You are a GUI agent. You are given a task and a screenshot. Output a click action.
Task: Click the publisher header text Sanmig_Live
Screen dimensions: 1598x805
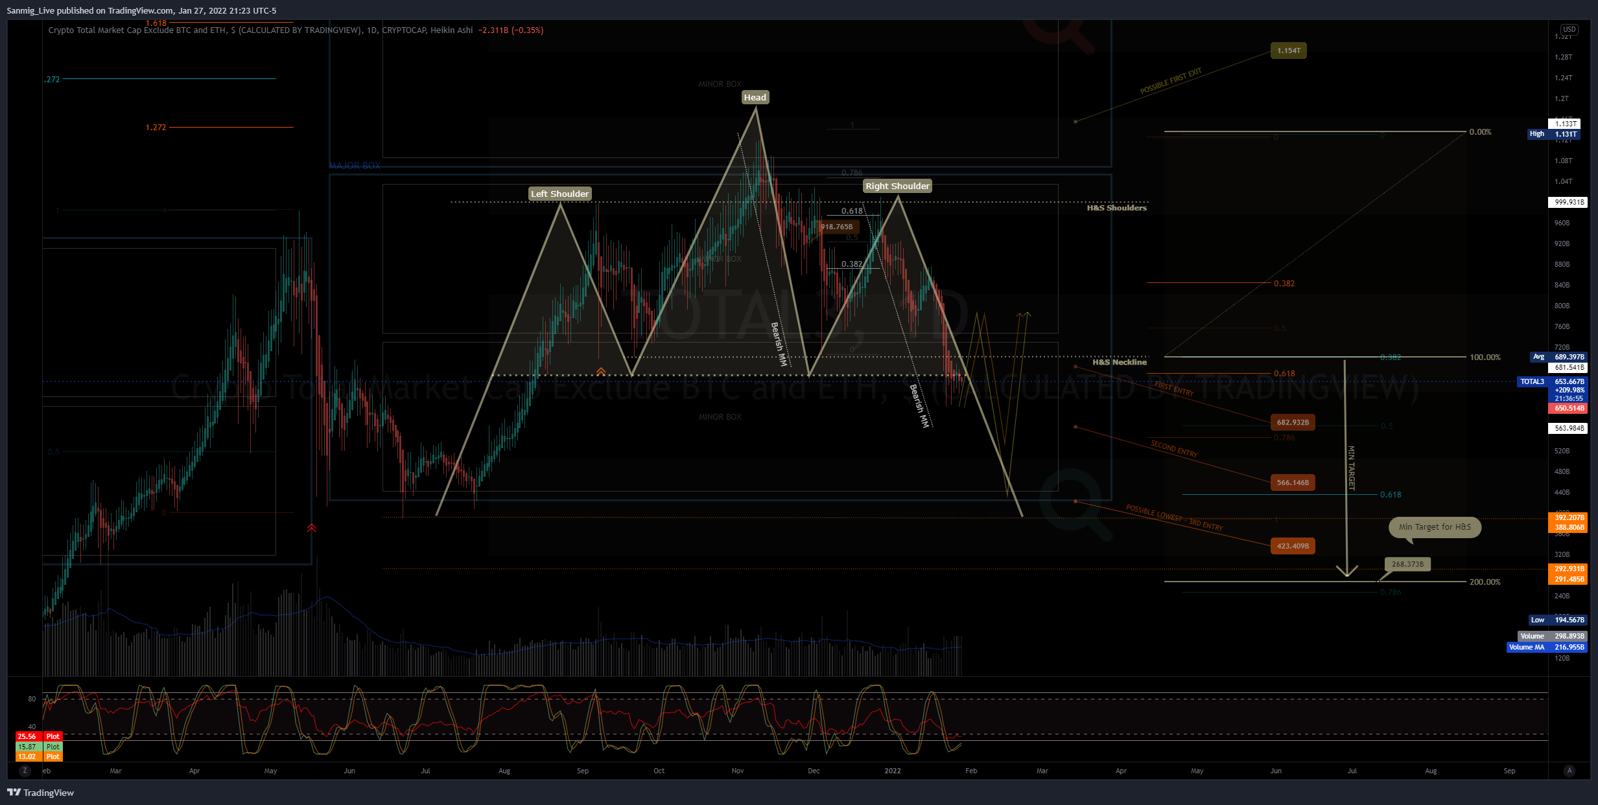pyautogui.click(x=30, y=10)
